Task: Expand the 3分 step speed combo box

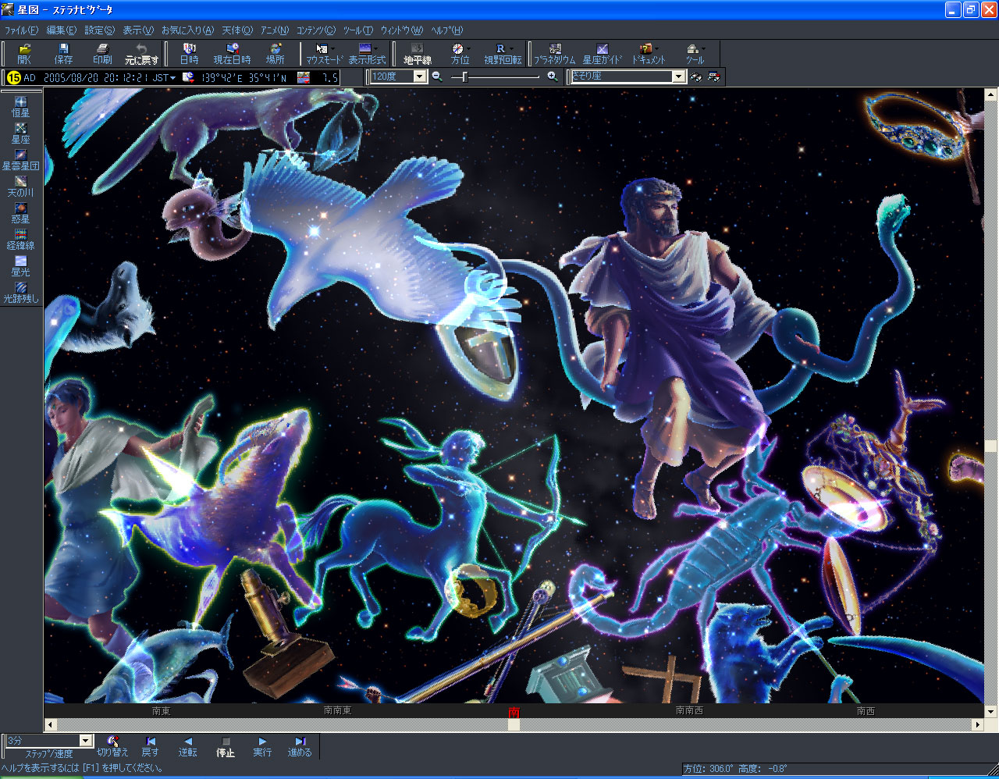Action: pyautogui.click(x=86, y=741)
